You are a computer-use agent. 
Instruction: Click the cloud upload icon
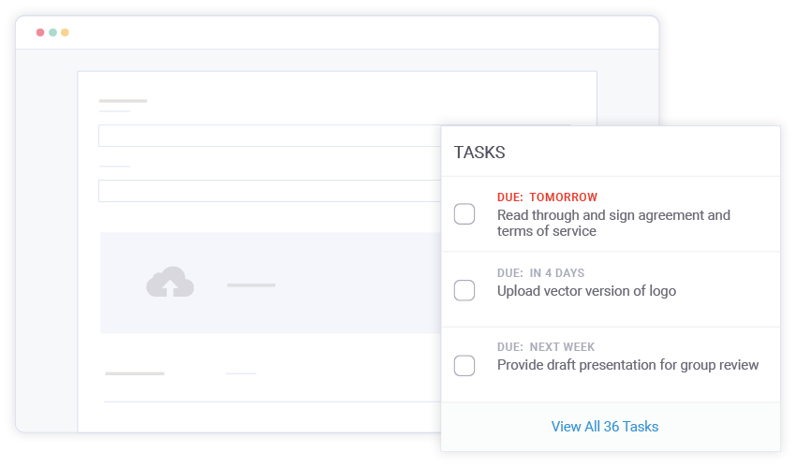(x=170, y=282)
